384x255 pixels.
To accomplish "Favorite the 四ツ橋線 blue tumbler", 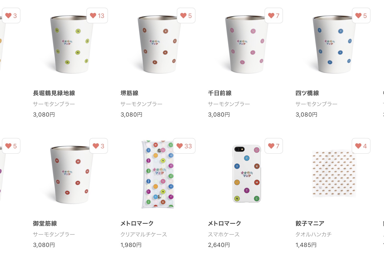I will coord(361,16).
